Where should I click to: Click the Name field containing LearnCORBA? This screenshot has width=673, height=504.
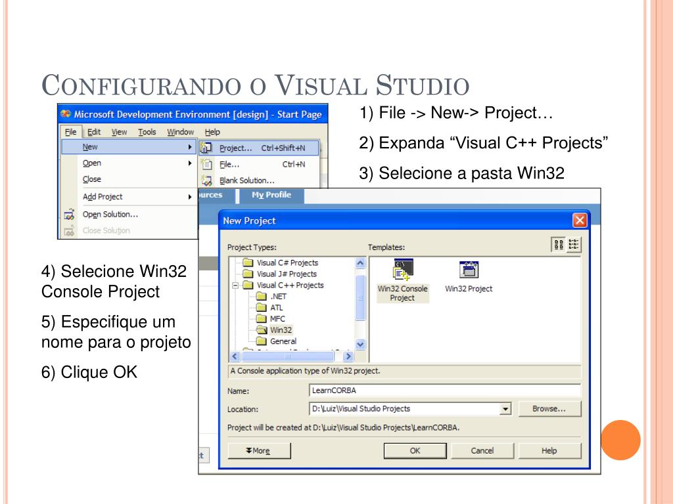[x=445, y=390]
